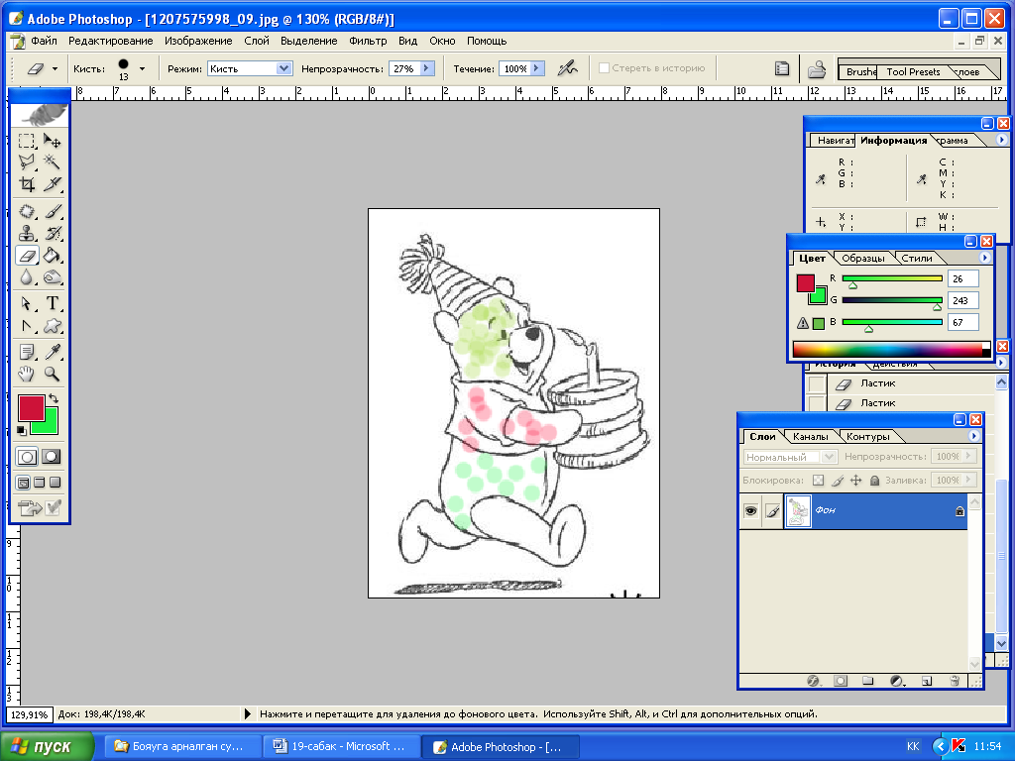The width and height of the screenshot is (1015, 761).
Task: Select the Path Selection tool
Action: [27, 303]
